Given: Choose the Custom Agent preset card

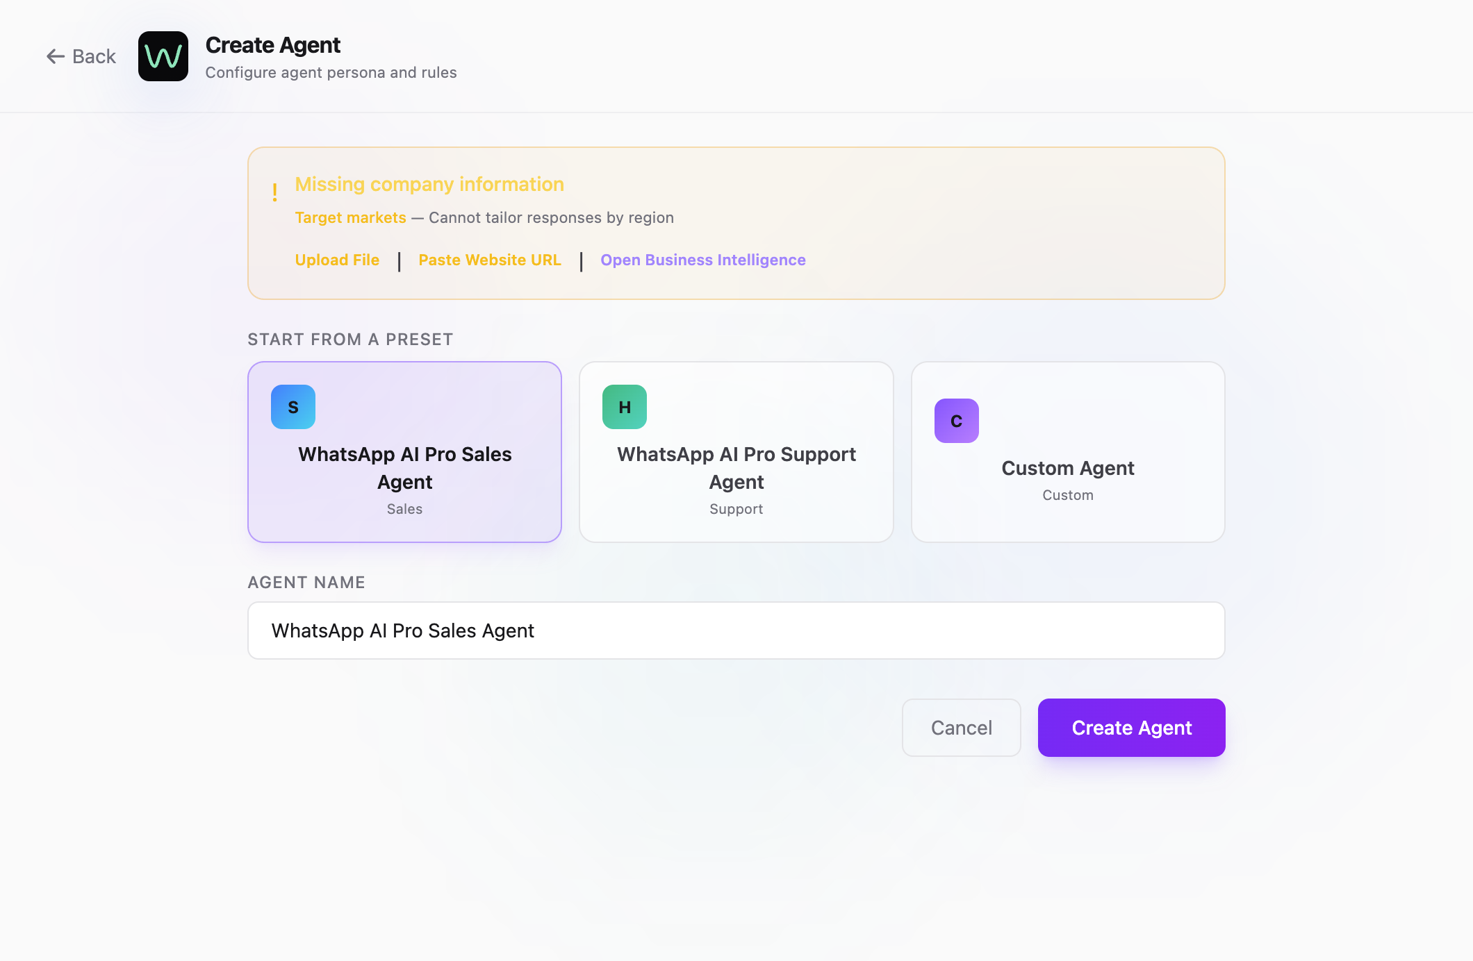Looking at the screenshot, I should click(1068, 452).
